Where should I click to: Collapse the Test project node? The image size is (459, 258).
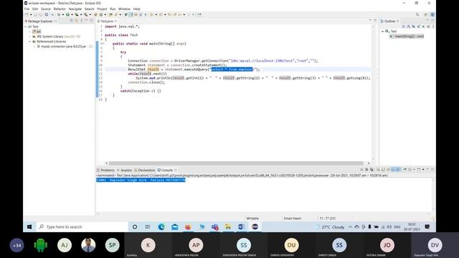[26, 27]
